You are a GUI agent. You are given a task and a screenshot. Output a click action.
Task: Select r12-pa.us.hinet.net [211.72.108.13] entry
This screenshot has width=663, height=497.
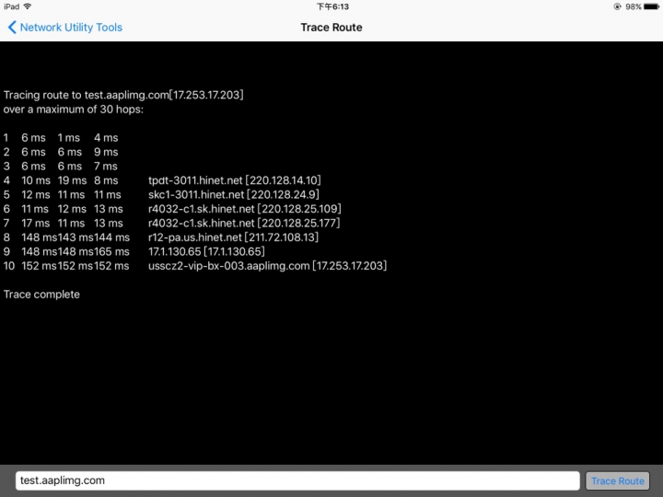[233, 237]
